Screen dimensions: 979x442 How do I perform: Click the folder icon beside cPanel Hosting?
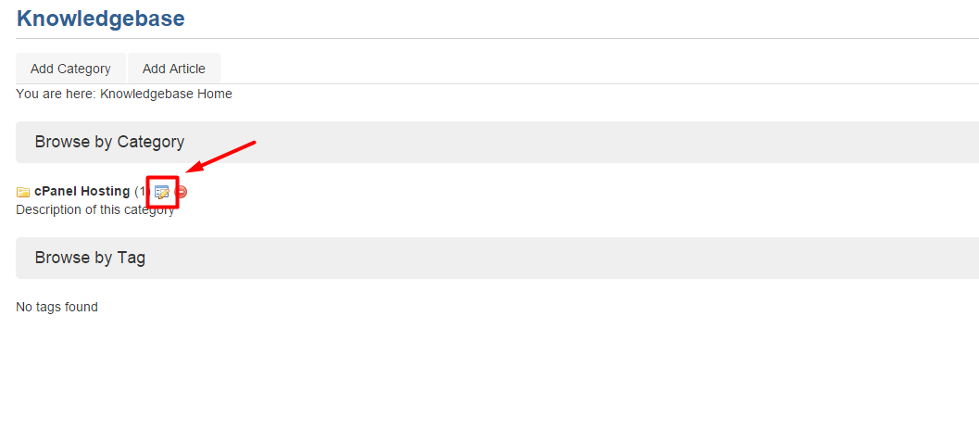pyautogui.click(x=23, y=192)
